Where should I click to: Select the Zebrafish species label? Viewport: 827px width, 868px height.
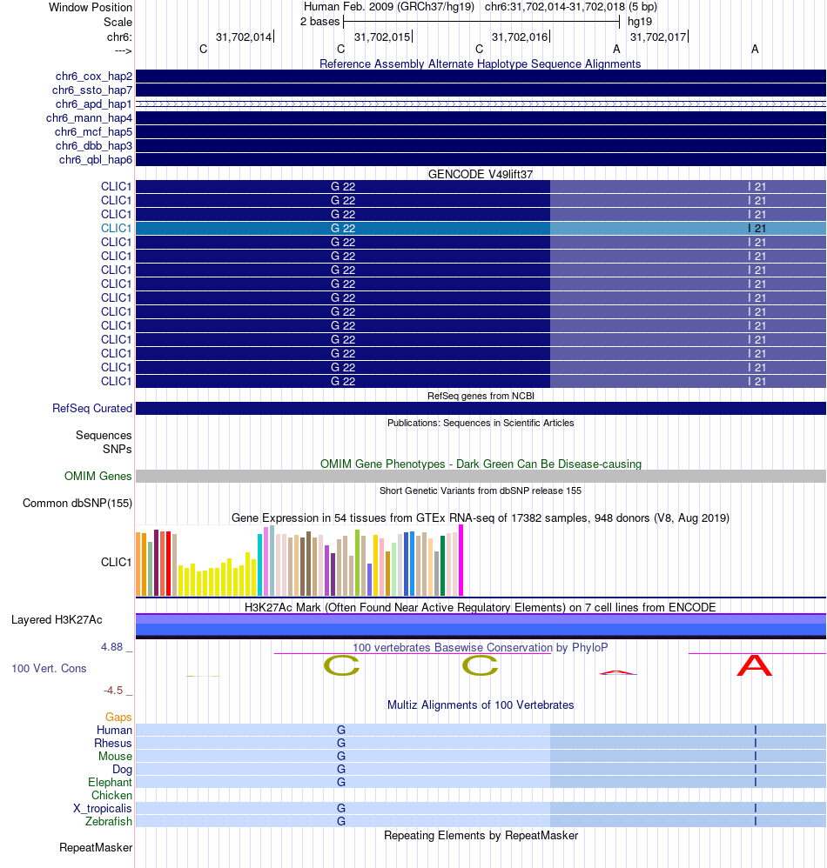(x=109, y=822)
